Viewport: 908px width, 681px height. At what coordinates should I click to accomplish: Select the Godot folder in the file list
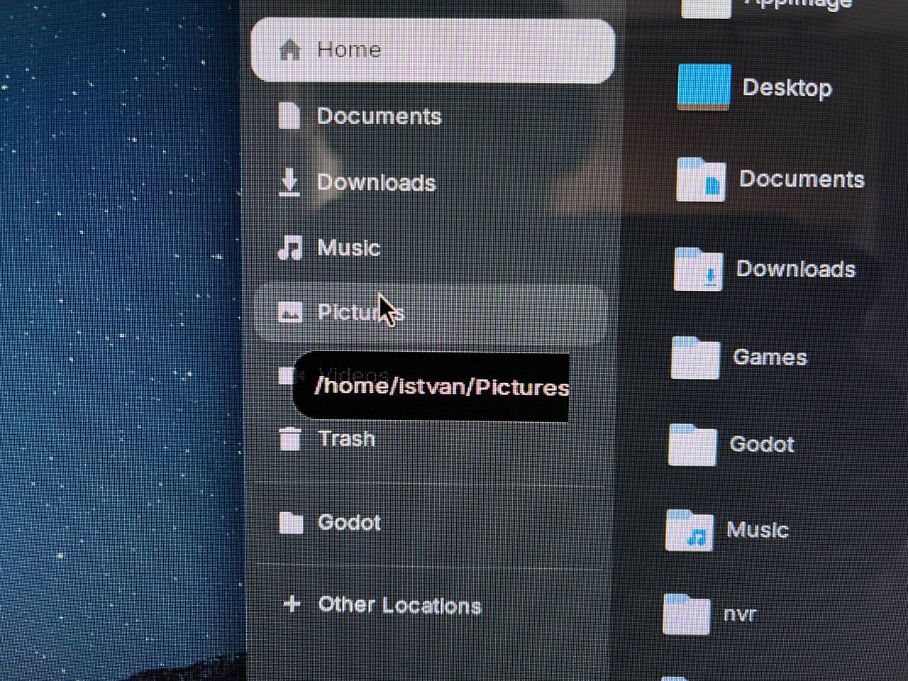pos(731,445)
